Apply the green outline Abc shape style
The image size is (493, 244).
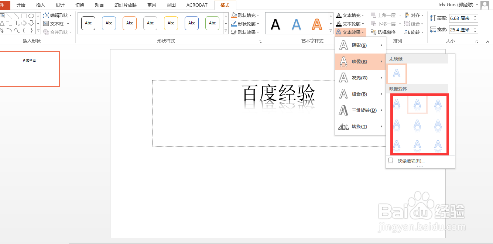point(212,23)
